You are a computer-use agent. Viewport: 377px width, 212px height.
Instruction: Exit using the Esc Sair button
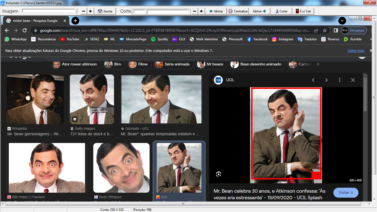pos(303,11)
